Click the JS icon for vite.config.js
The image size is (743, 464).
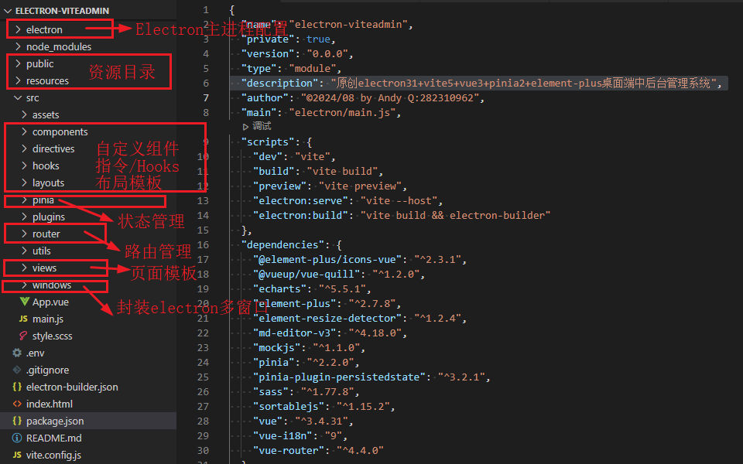17,455
